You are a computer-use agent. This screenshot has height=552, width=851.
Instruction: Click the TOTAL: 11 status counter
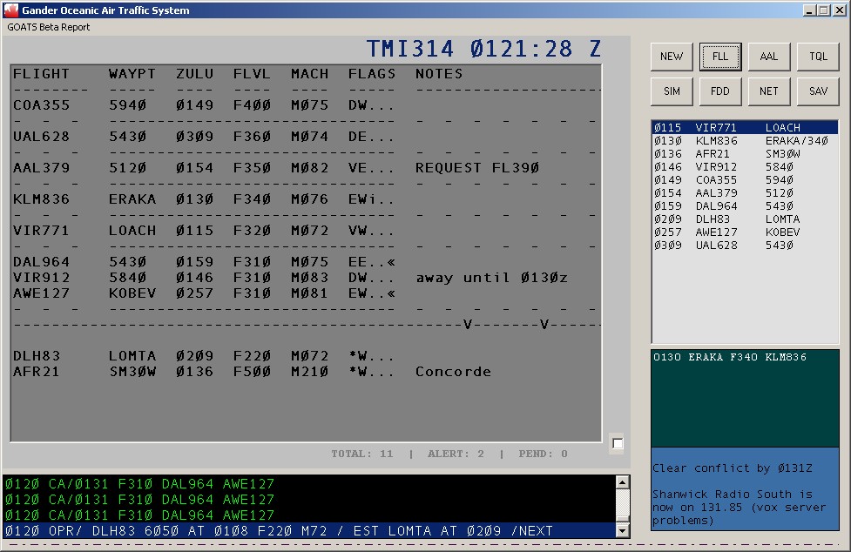[x=362, y=454]
